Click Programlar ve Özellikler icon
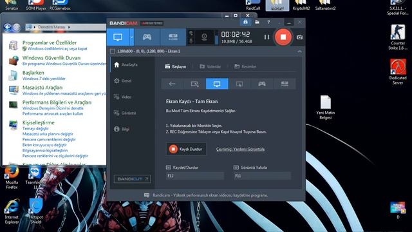 13,45
